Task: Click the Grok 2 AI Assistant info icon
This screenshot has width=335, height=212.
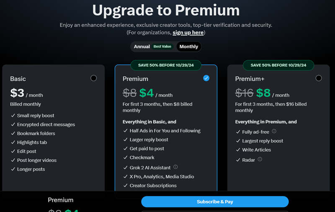Action: 176,167
